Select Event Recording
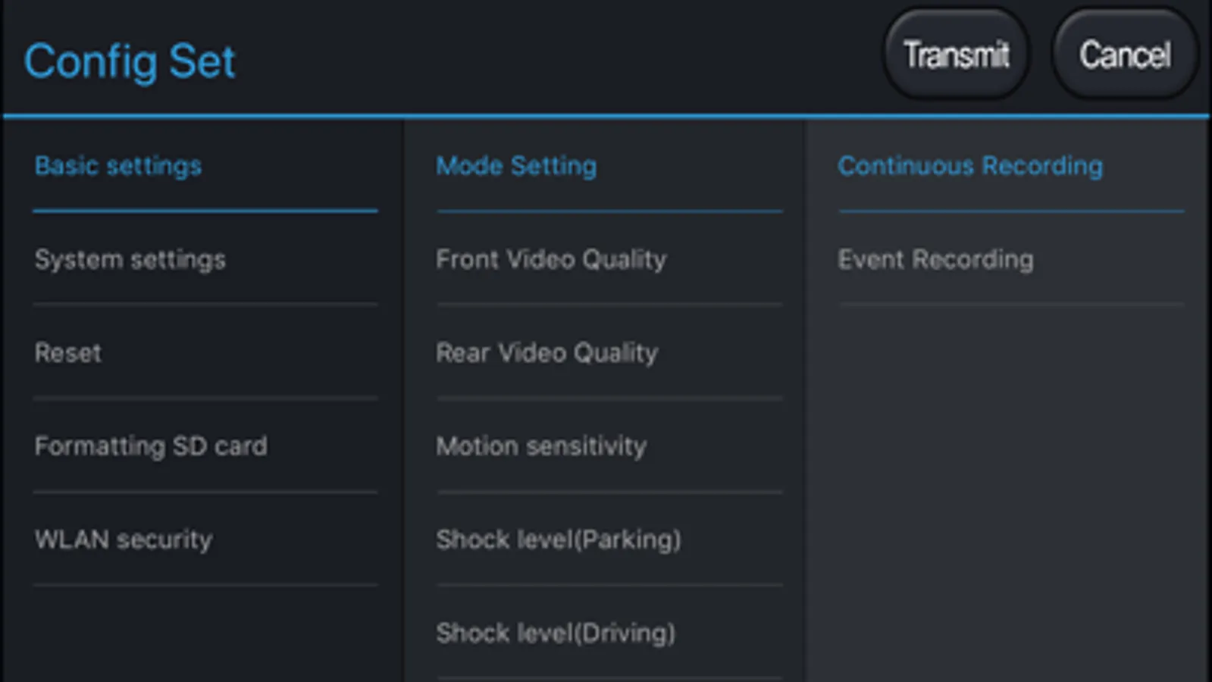1212x682 pixels. pyautogui.click(x=935, y=260)
